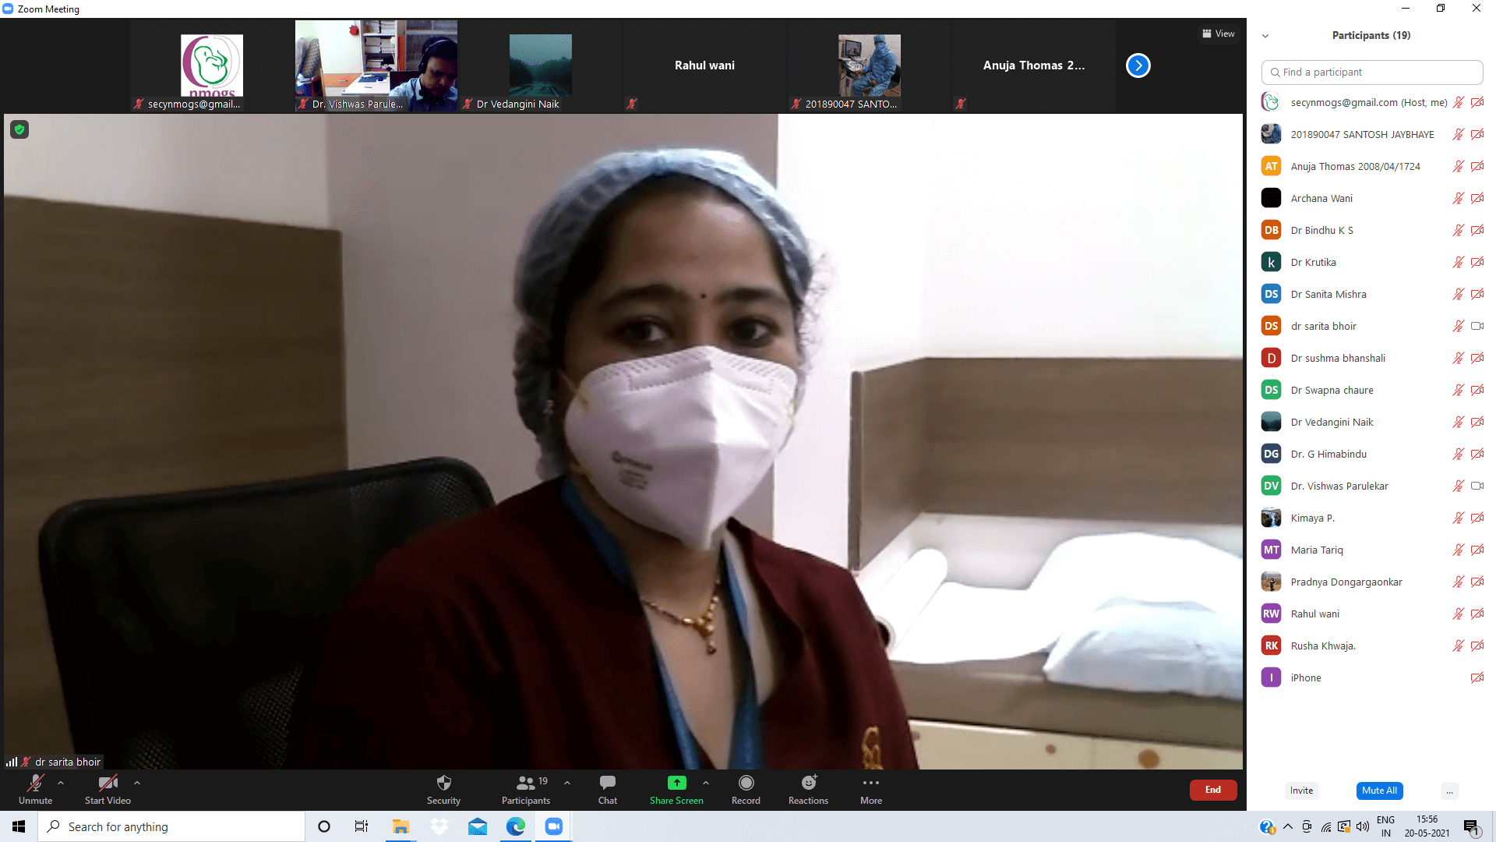Screen dimensions: 1496x842
Task: Click the green encryption shield icon
Action: coord(19,129)
